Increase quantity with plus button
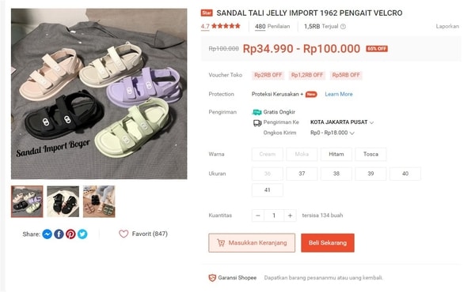 coord(290,215)
